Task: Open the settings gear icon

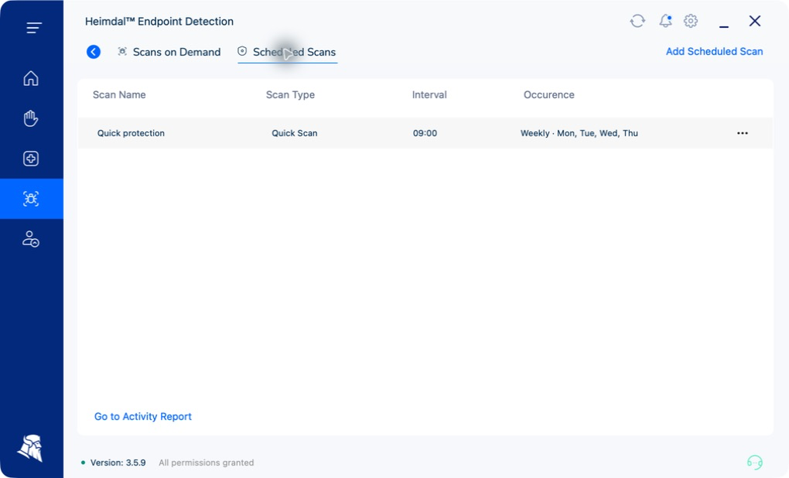Action: [x=690, y=21]
